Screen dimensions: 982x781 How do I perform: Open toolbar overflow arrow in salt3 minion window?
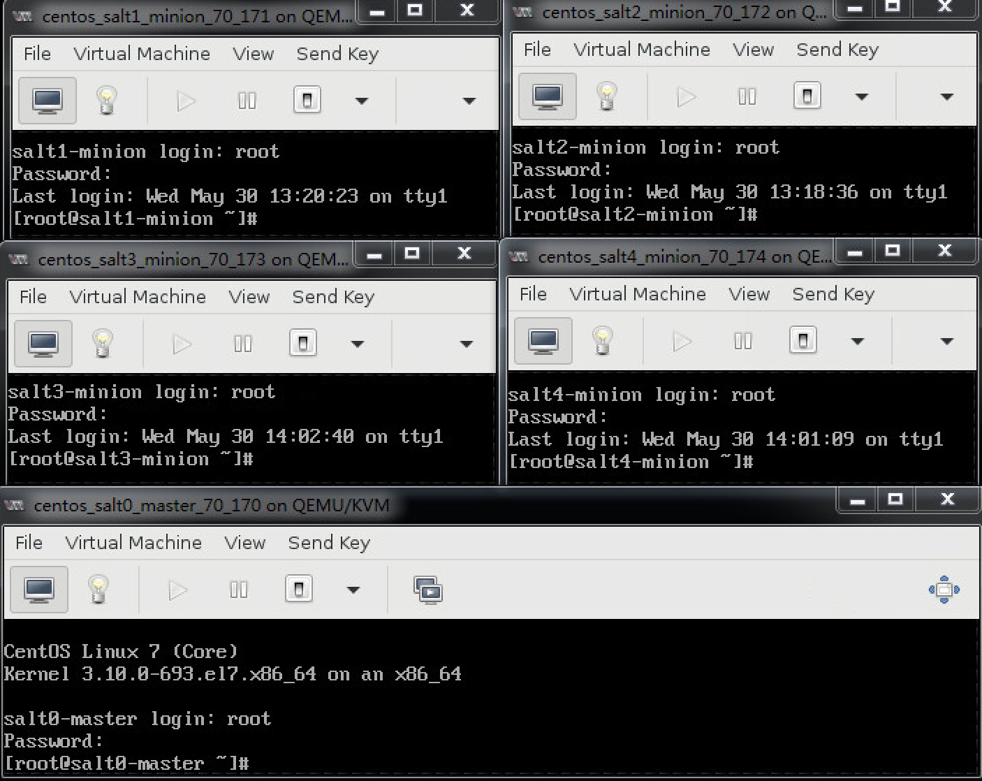click(467, 344)
